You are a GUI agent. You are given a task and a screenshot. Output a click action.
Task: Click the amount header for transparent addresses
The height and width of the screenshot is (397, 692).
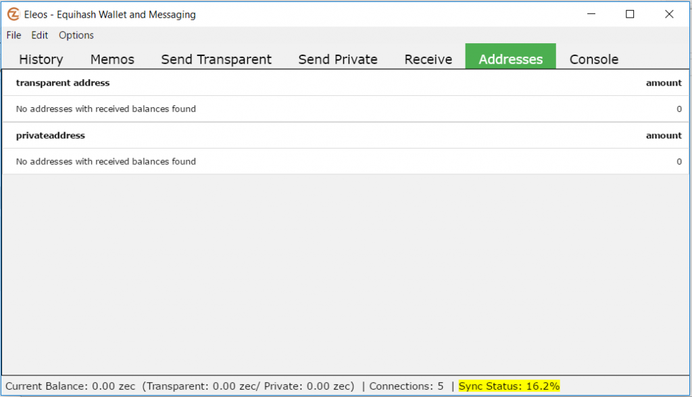click(x=664, y=83)
